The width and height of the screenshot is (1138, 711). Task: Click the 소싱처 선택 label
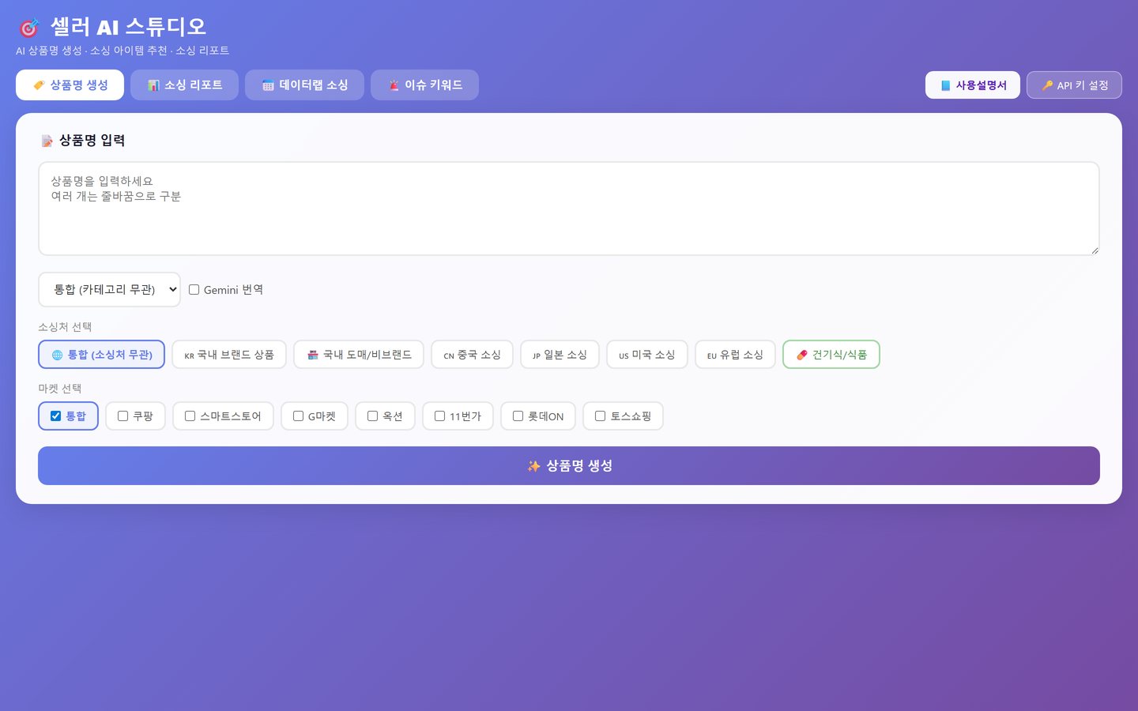65,327
